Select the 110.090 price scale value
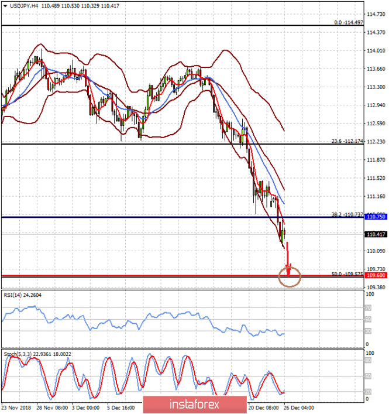Image resolution: width=389 pixels, height=414 pixels. (376, 251)
